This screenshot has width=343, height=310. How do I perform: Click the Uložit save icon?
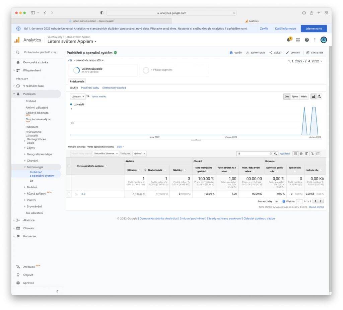click(x=231, y=53)
